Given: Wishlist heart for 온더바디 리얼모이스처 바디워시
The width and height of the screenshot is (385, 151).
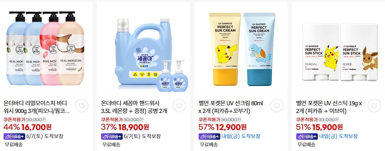Looking at the screenshot, I should (x=81, y=106).
